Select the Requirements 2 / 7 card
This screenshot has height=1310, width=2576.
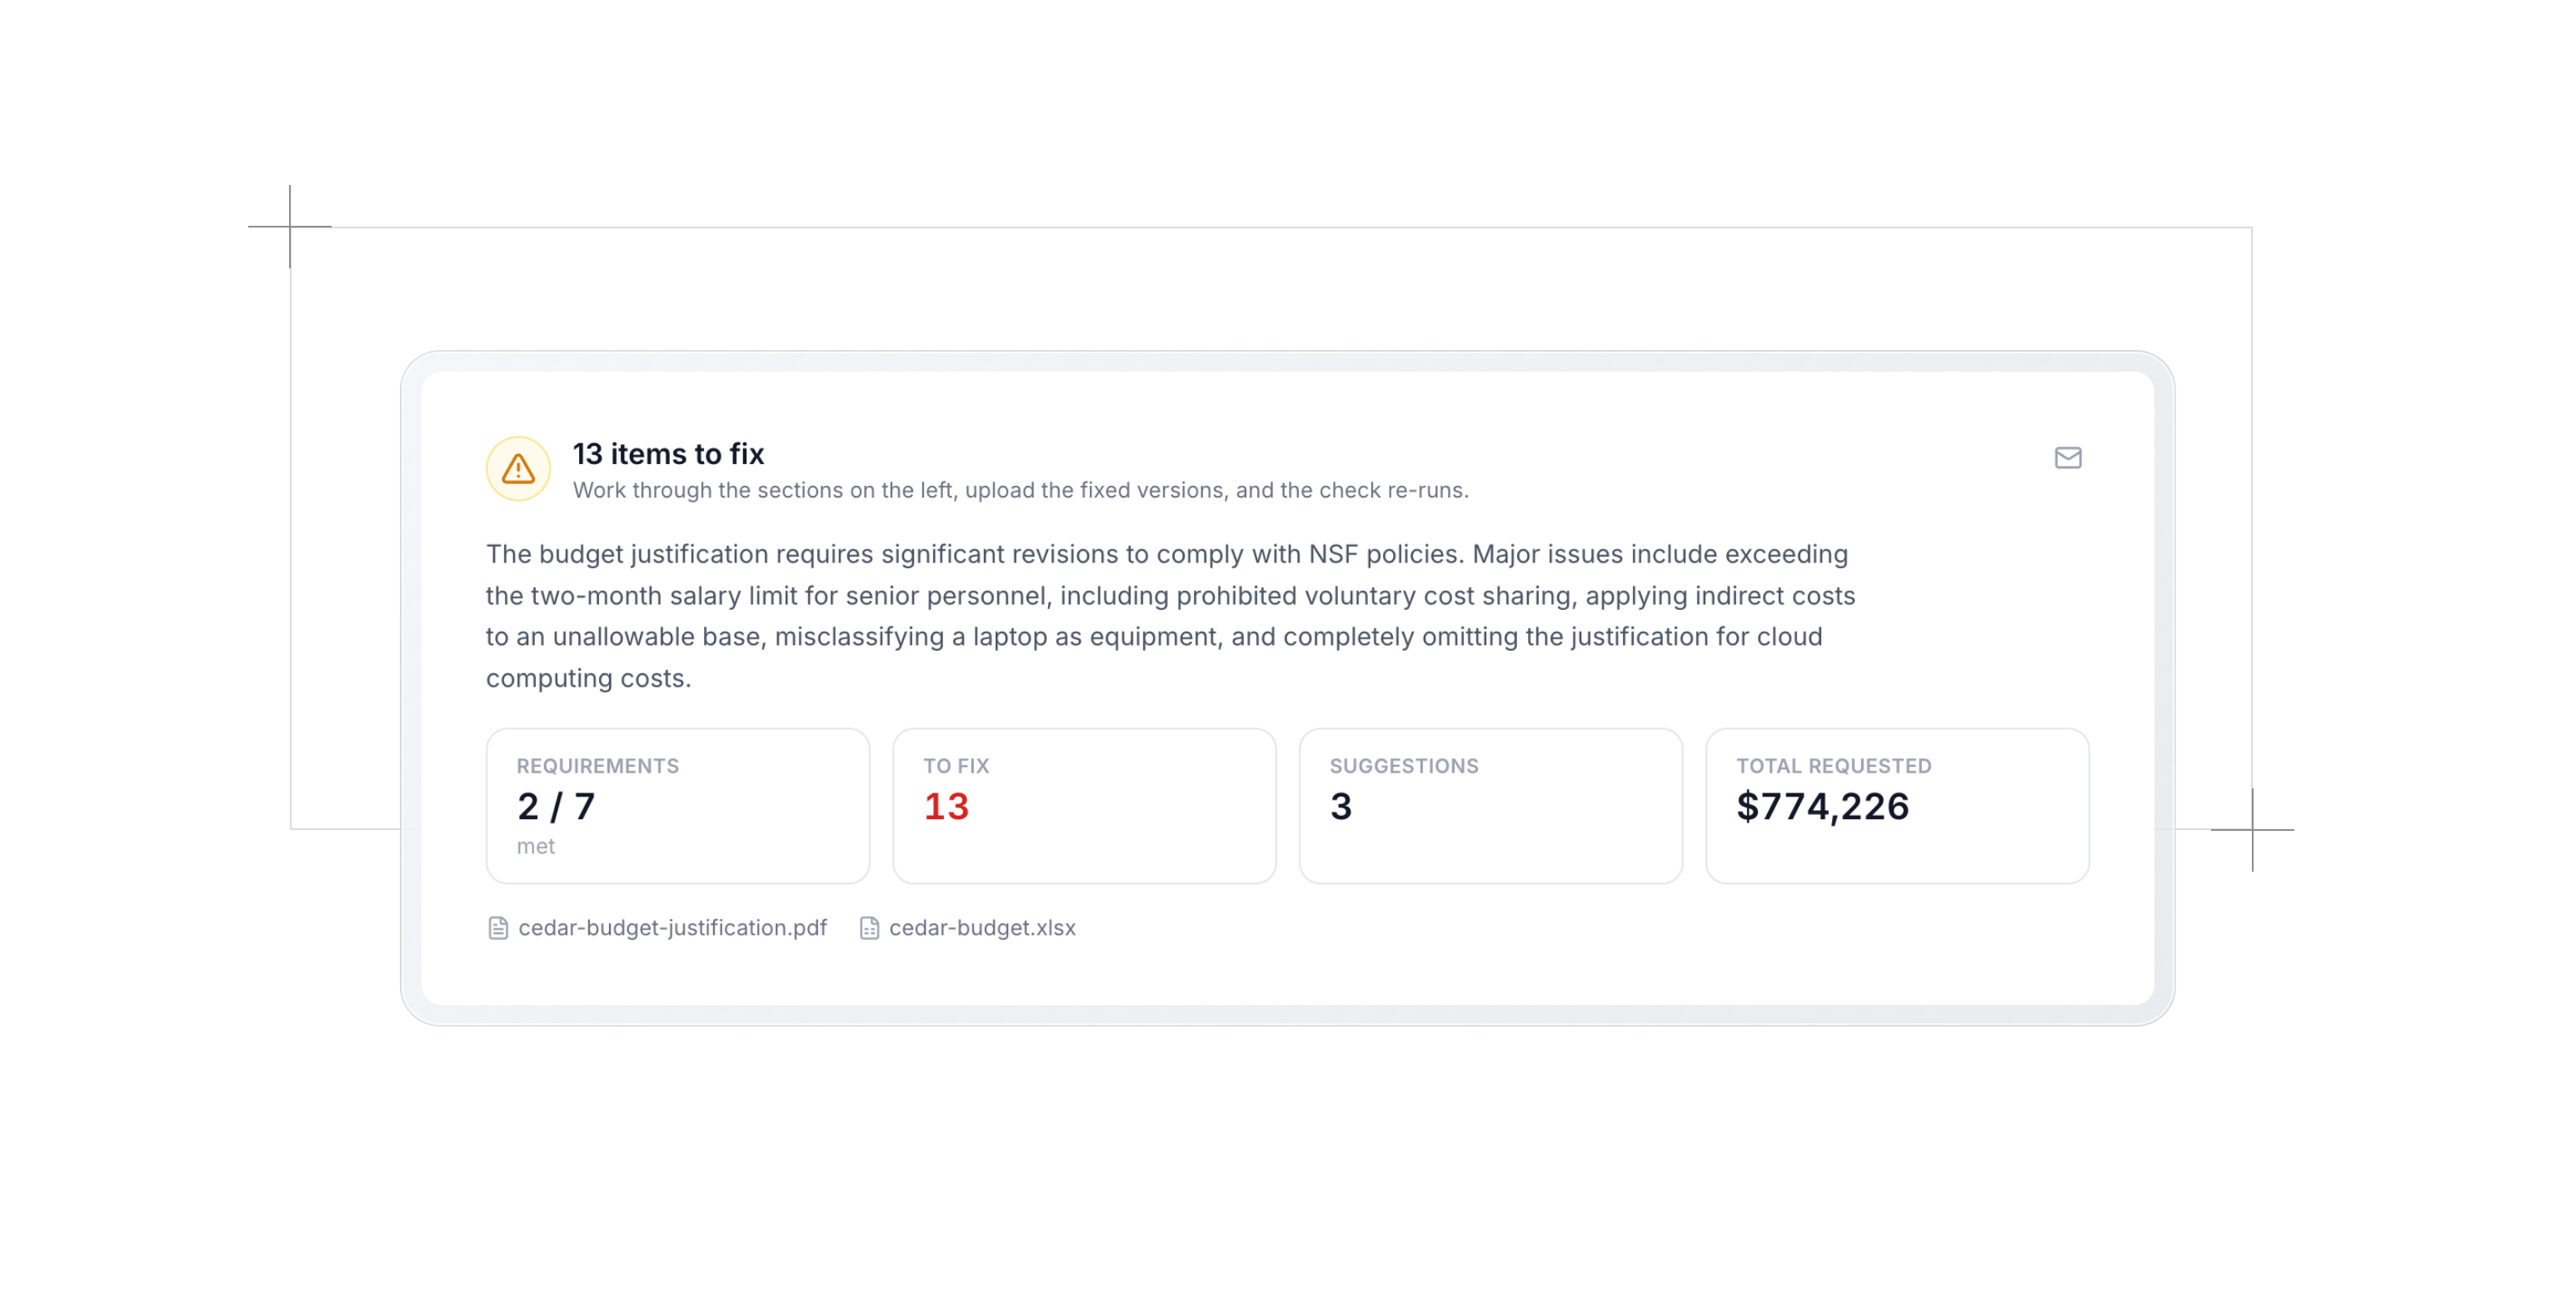678,806
